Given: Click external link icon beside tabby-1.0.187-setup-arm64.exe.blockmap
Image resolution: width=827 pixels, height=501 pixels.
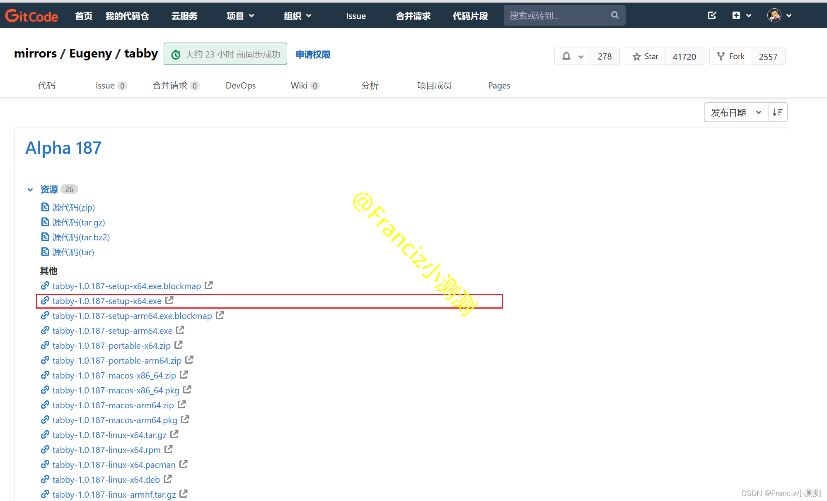Looking at the screenshot, I should (220, 315).
